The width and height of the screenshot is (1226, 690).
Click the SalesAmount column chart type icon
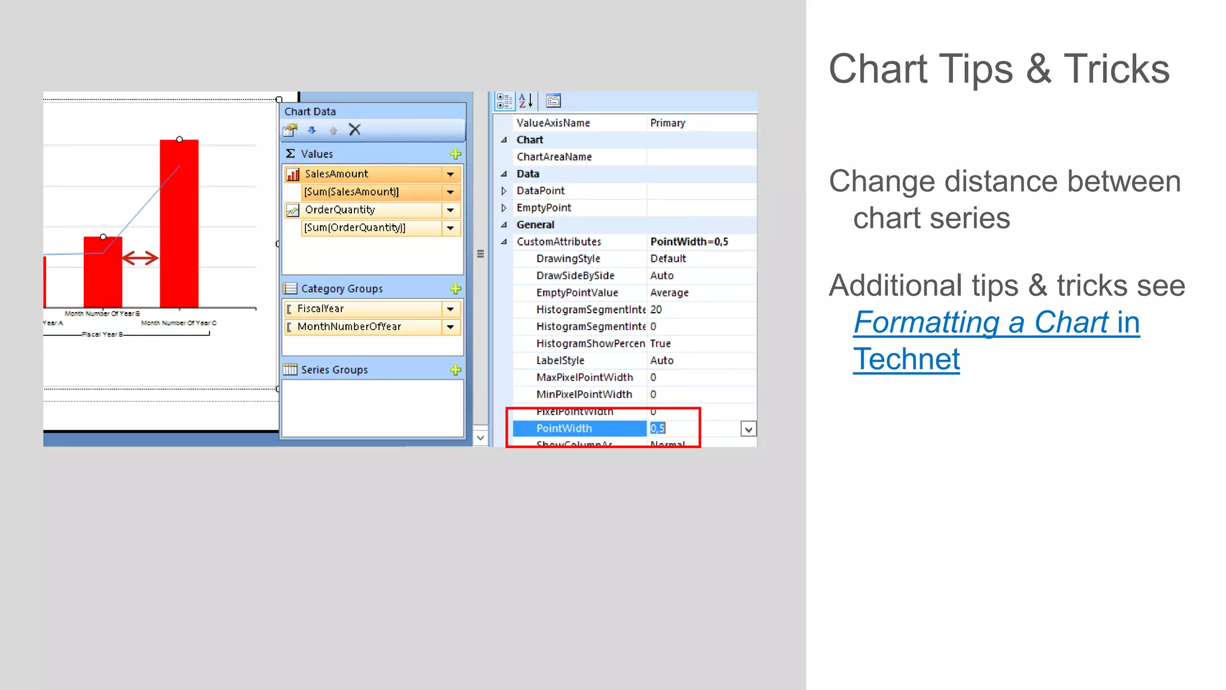click(293, 174)
